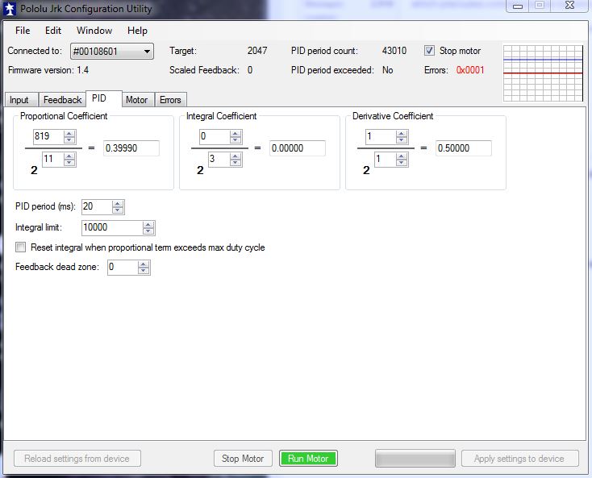Click the PID period field showing 20
The height and width of the screenshot is (478, 592).
tap(97, 206)
